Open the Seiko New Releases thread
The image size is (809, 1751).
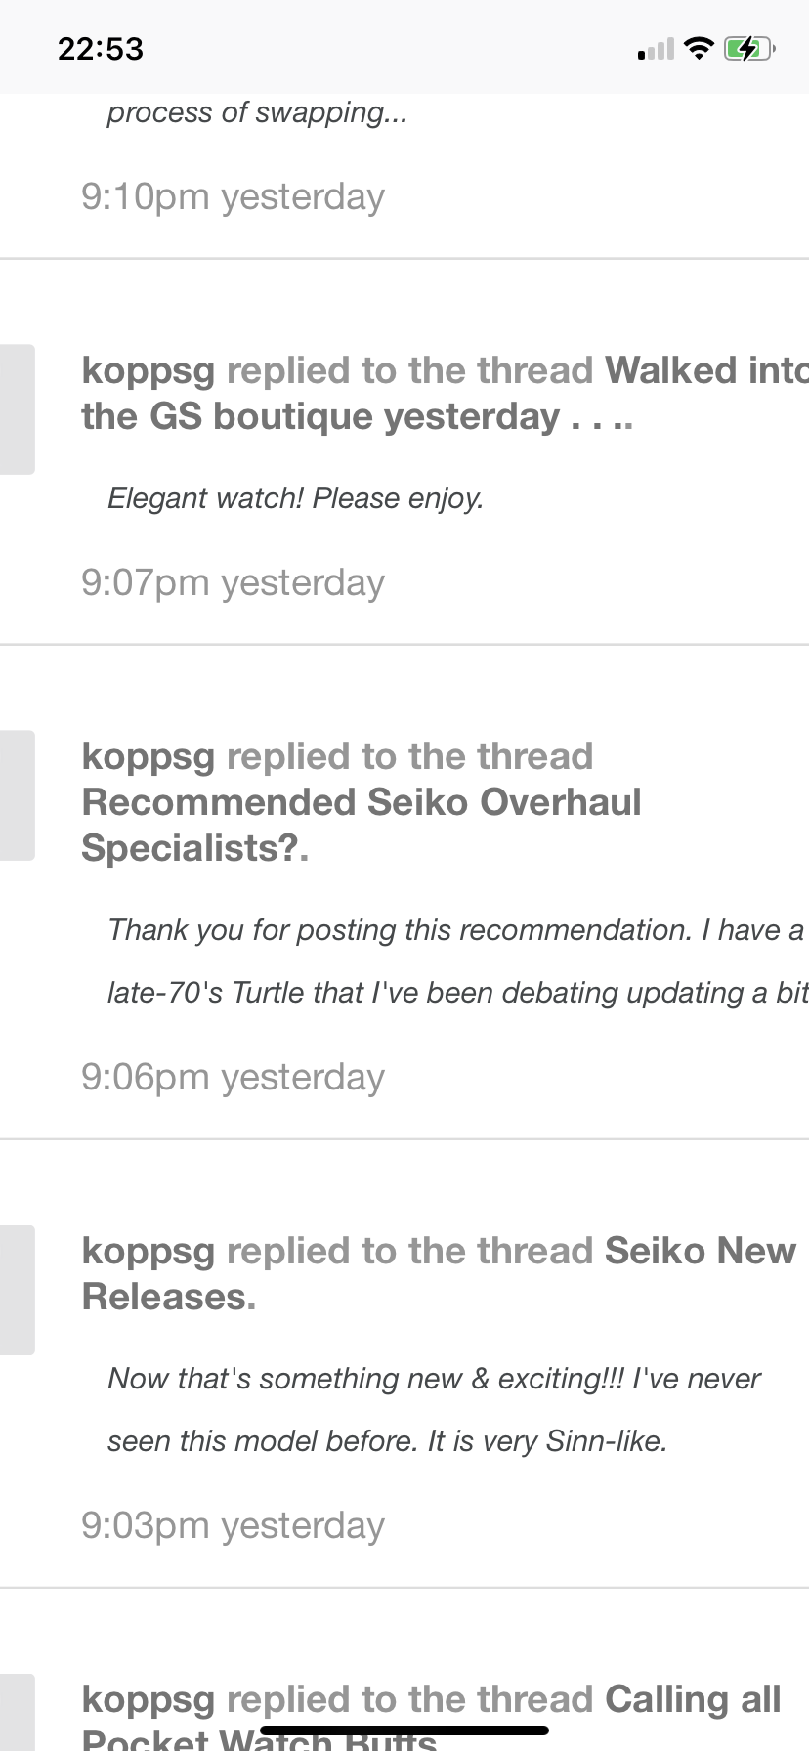(x=699, y=1251)
